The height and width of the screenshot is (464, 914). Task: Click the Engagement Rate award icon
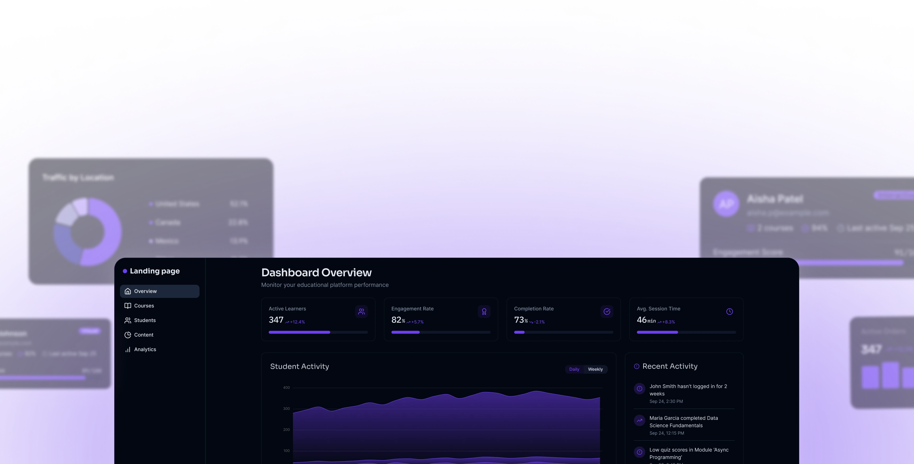[x=484, y=311]
